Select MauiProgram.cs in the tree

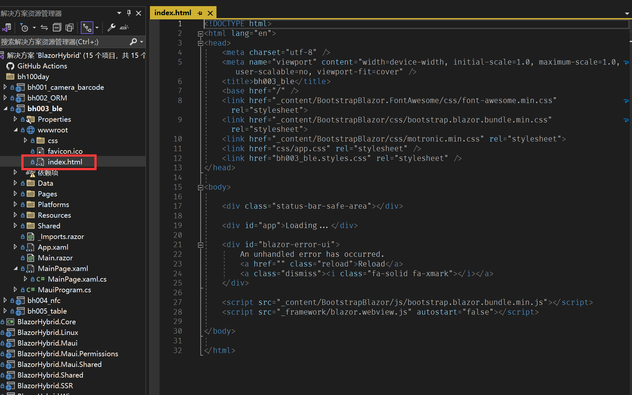[64, 290]
